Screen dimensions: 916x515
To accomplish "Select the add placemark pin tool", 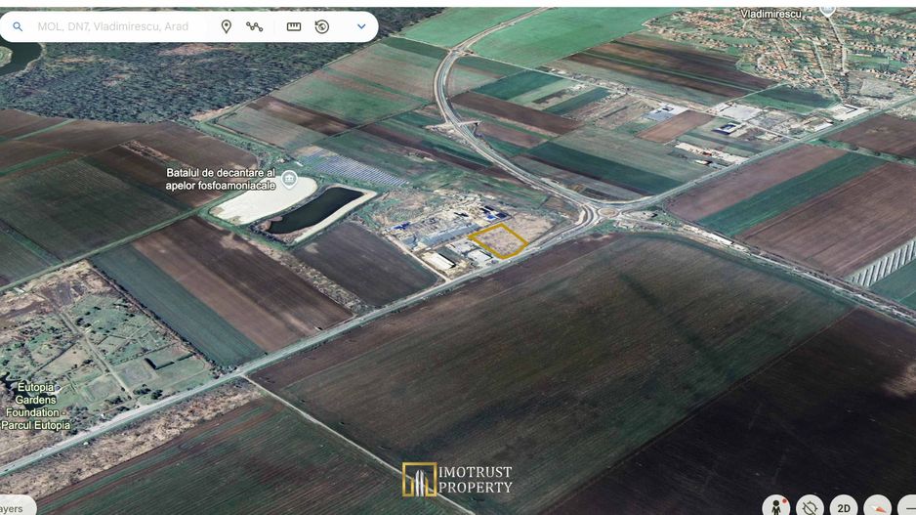I will pos(227,27).
